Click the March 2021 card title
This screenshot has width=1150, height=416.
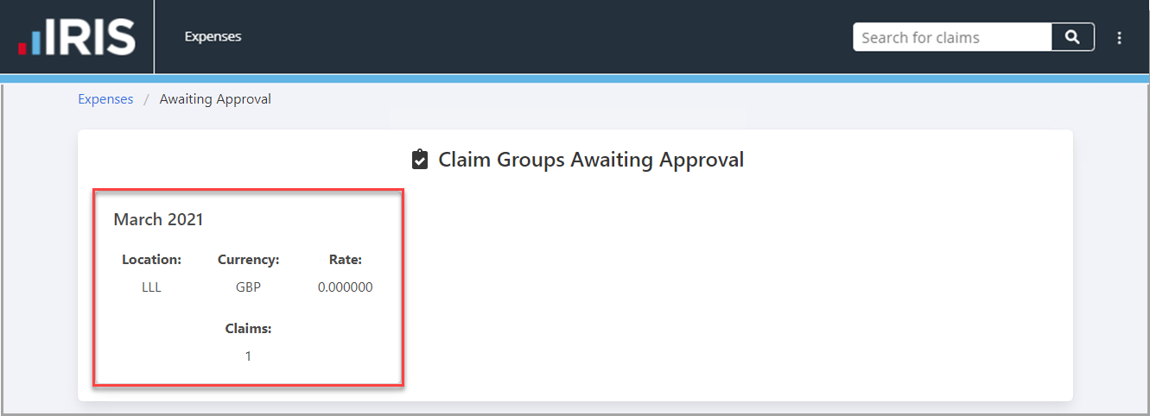click(x=158, y=219)
